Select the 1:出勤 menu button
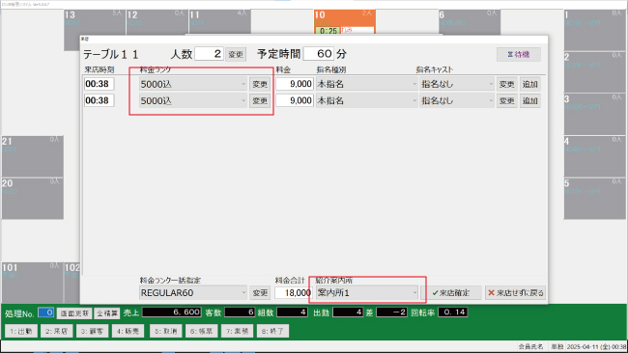628x353 pixels. point(21,331)
